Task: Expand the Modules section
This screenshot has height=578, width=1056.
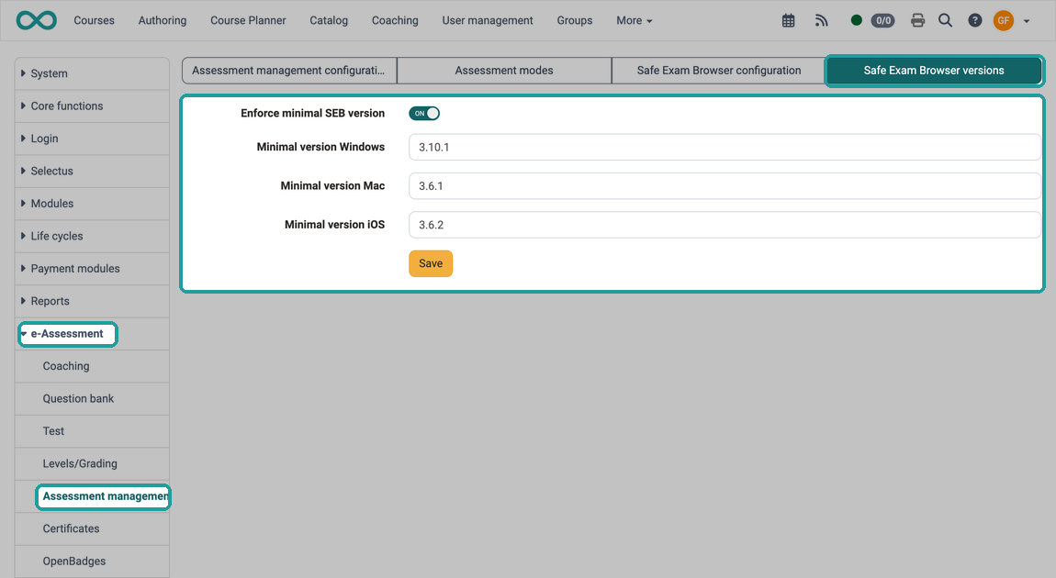Action: pos(92,203)
